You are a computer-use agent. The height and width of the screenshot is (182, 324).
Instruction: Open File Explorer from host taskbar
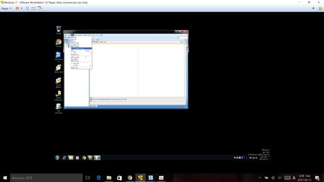pyautogui.click(x=109, y=177)
